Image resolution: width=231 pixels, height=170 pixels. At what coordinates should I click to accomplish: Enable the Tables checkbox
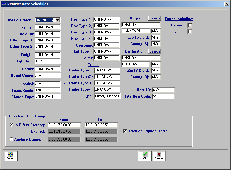[x=190, y=31]
